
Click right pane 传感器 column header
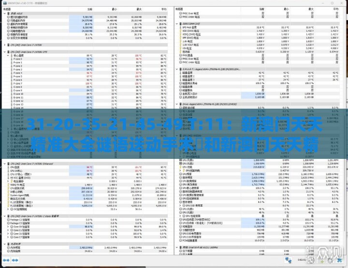tap(179, 9)
